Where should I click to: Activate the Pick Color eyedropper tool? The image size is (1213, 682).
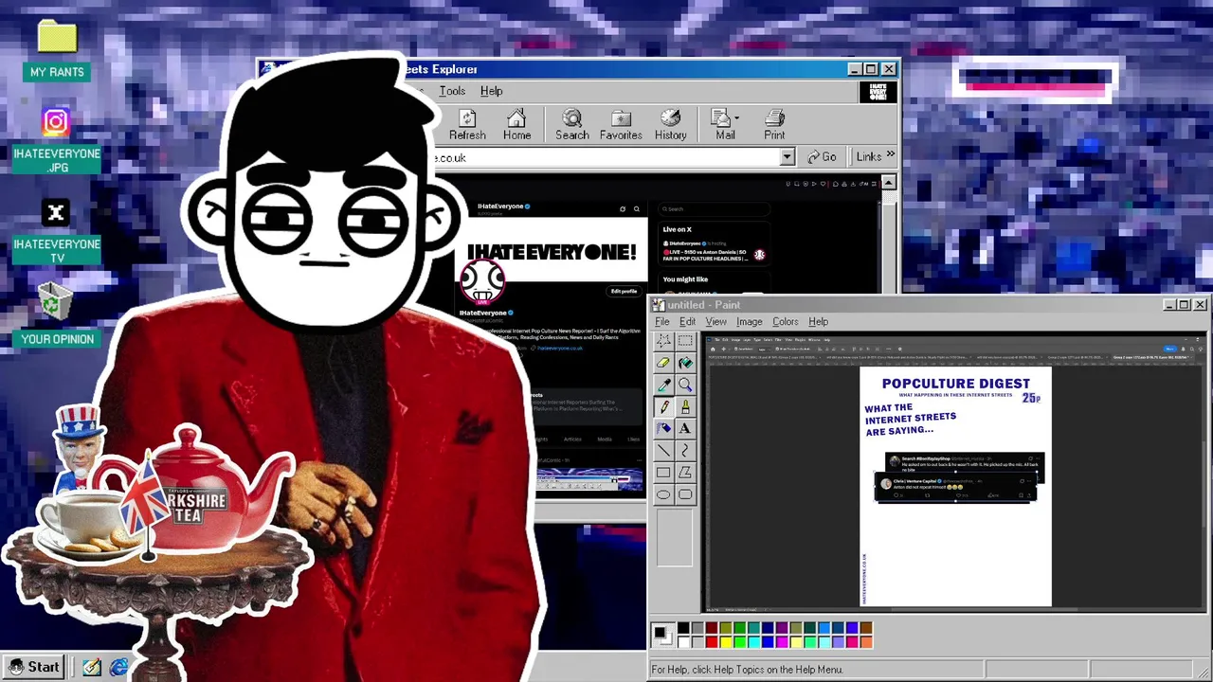(663, 384)
